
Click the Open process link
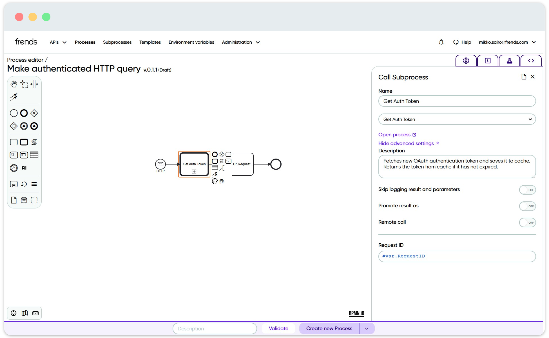point(395,135)
